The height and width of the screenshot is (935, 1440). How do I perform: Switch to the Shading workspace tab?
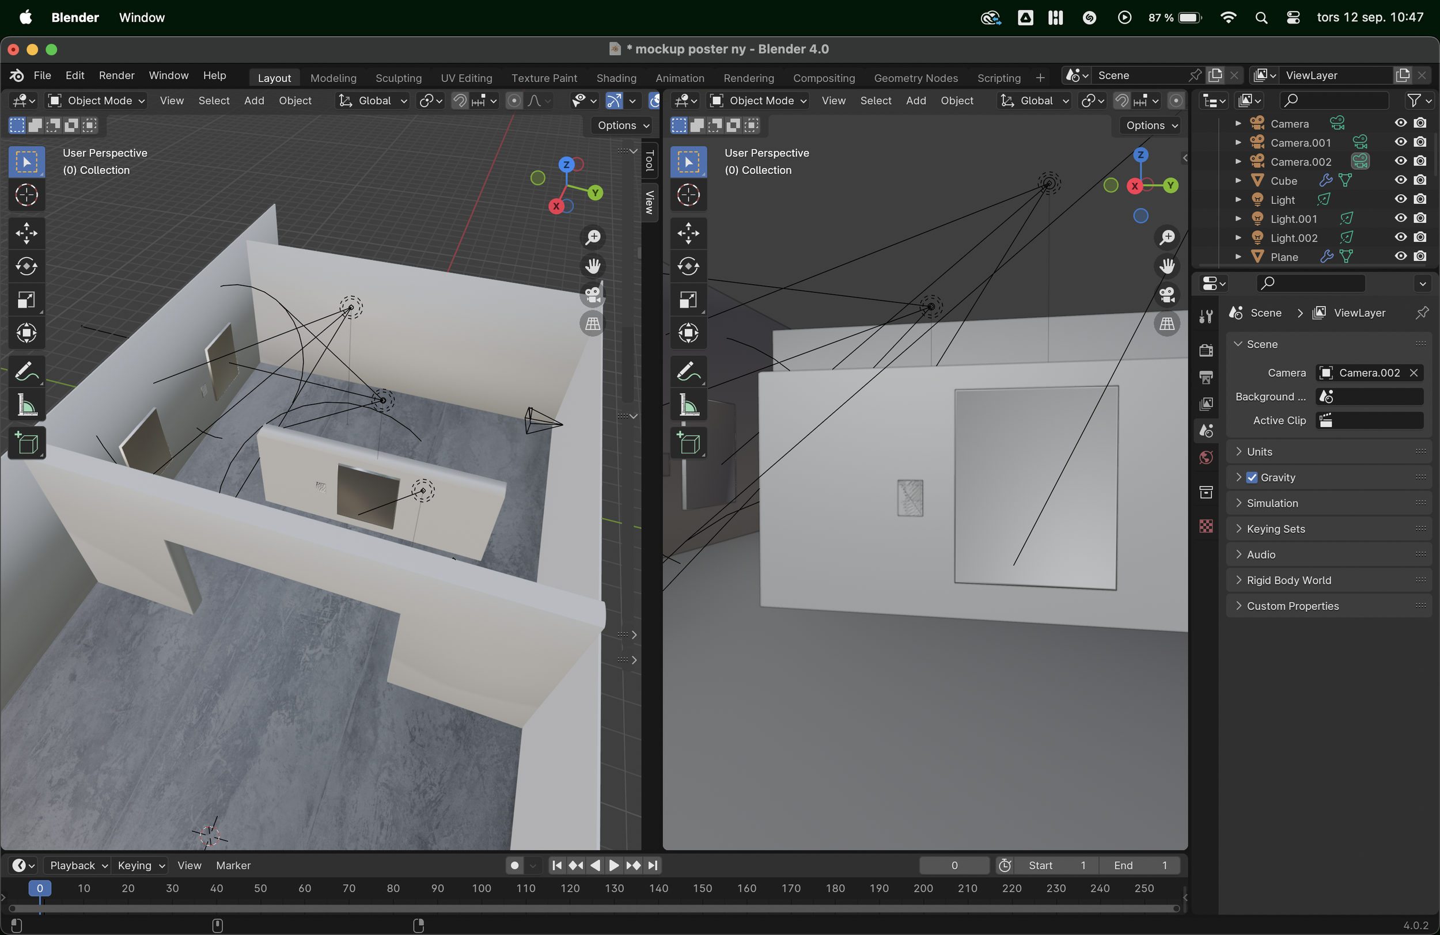tap(616, 78)
